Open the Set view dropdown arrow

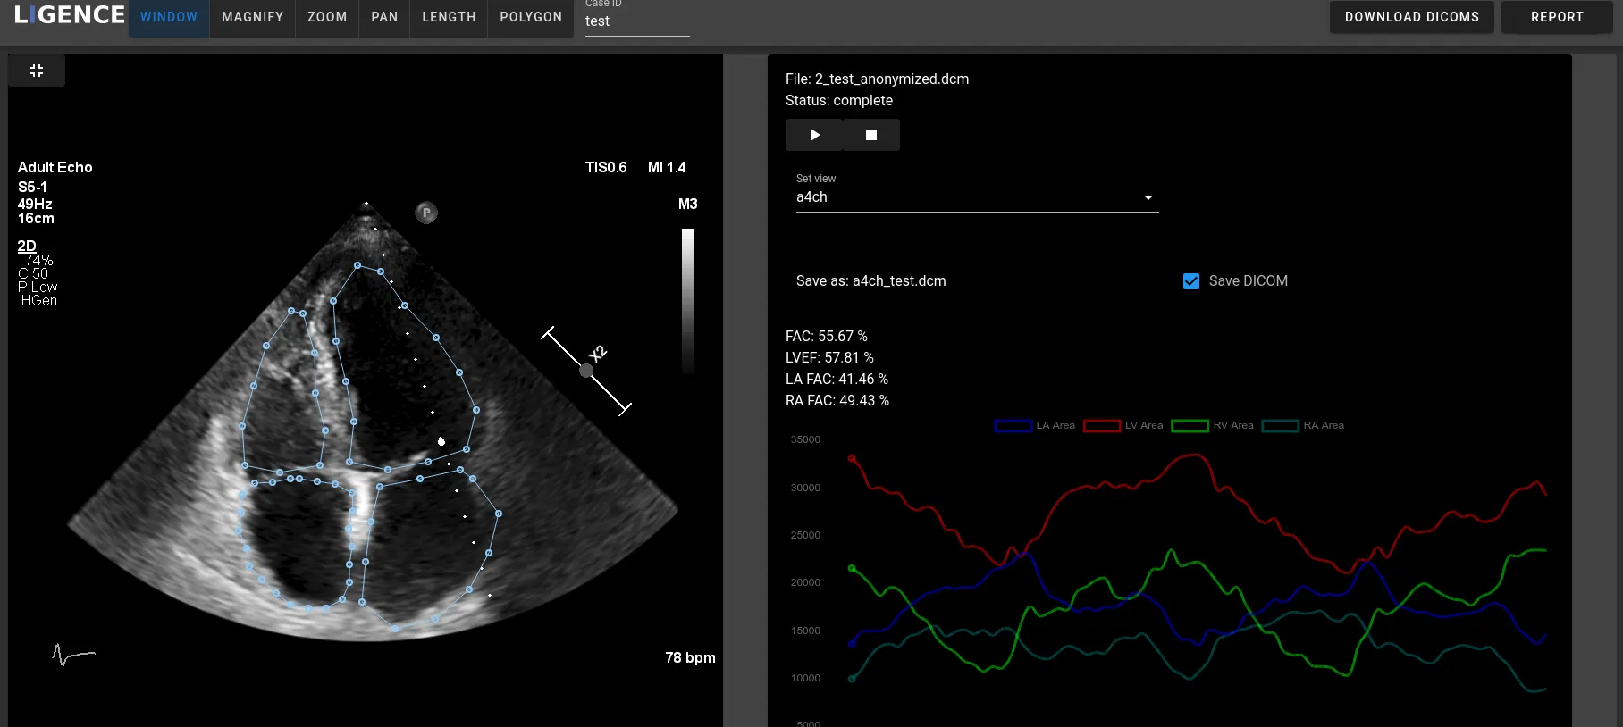pyautogui.click(x=1148, y=197)
